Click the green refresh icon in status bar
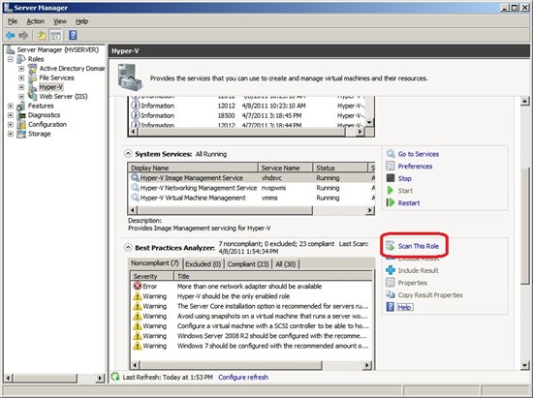Screen dimensions: 533x398 115,377
